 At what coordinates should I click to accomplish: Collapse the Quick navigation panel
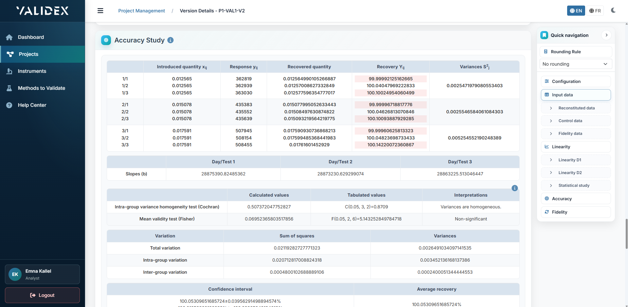pyautogui.click(x=606, y=35)
